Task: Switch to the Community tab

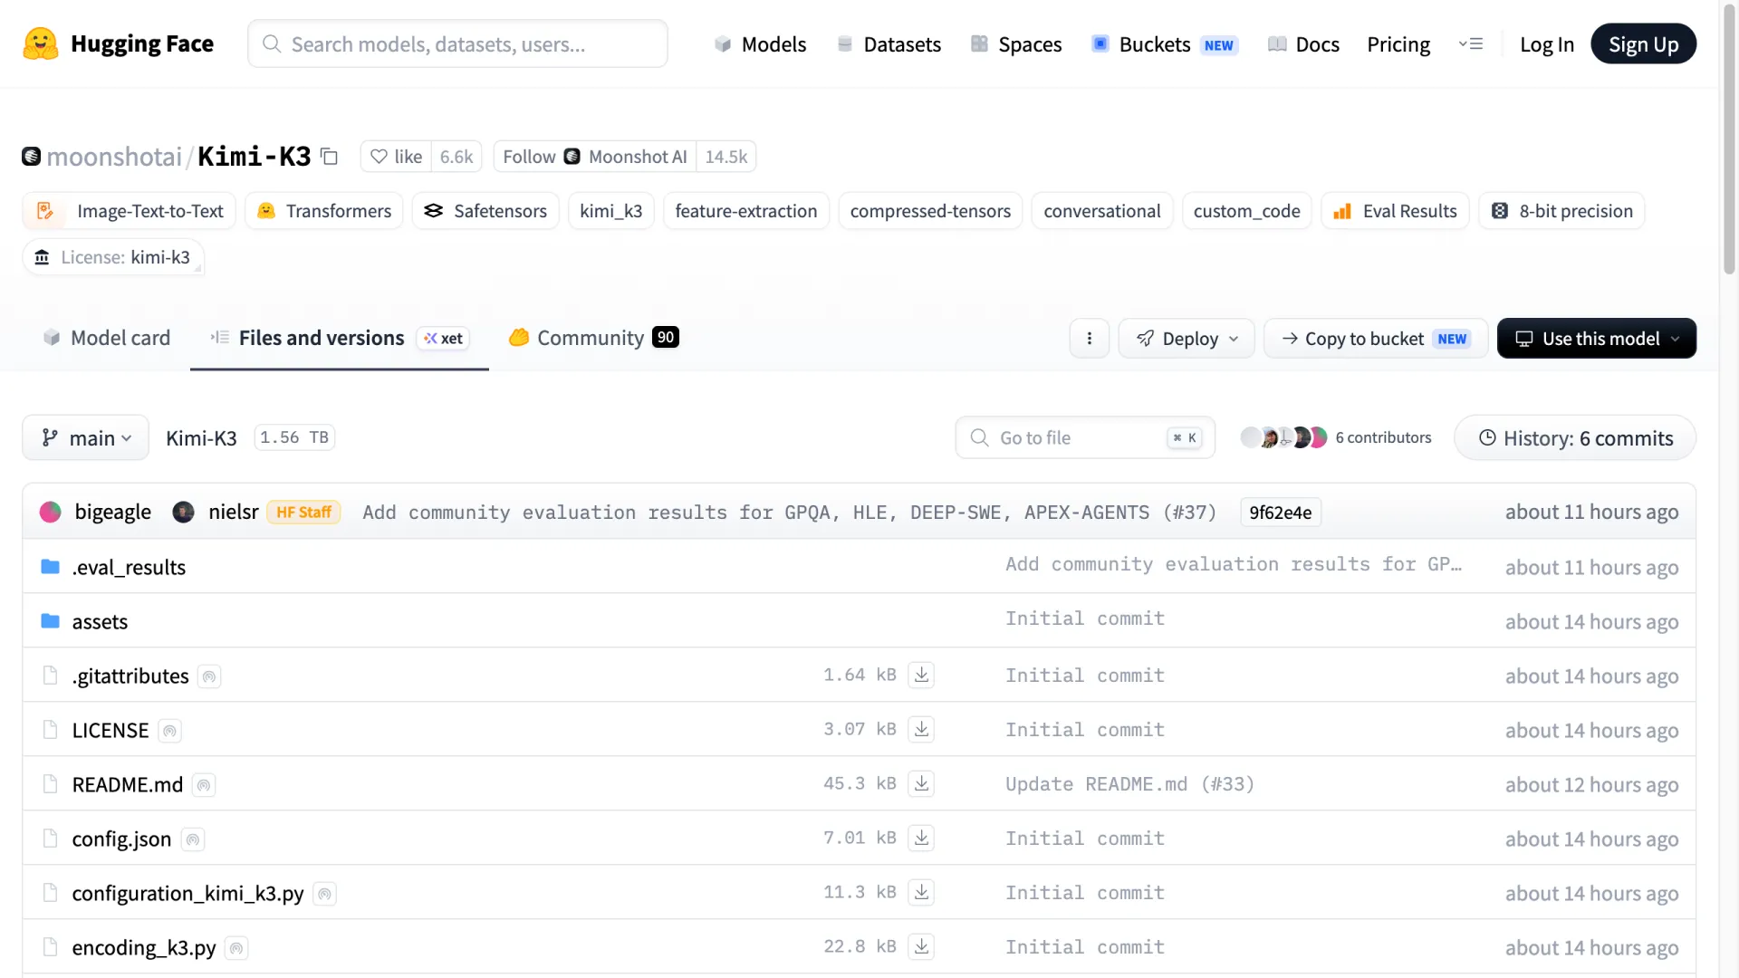Action: pos(593,338)
